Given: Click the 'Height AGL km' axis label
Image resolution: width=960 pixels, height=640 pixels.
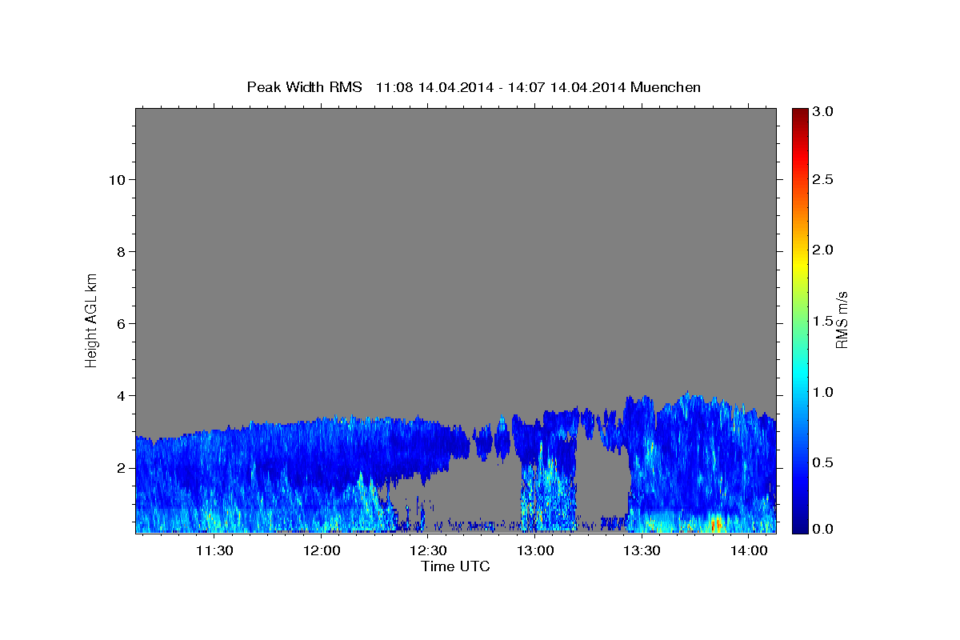Looking at the screenshot, I should click(x=92, y=320).
